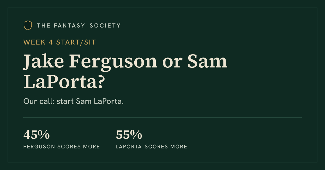Image resolution: width=325 pixels, height=170 pixels.
Task: Select the 45% statistic
Action: point(37,135)
